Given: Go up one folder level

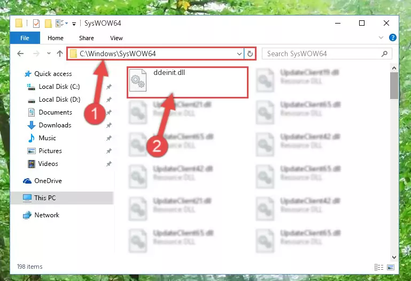Looking at the screenshot, I should pos(60,54).
